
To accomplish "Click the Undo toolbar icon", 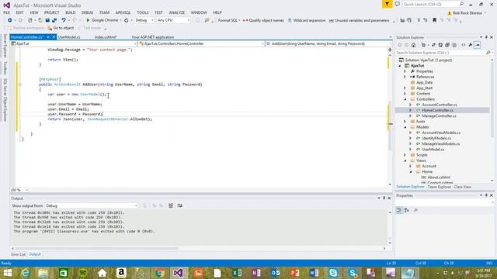I will (x=64, y=20).
